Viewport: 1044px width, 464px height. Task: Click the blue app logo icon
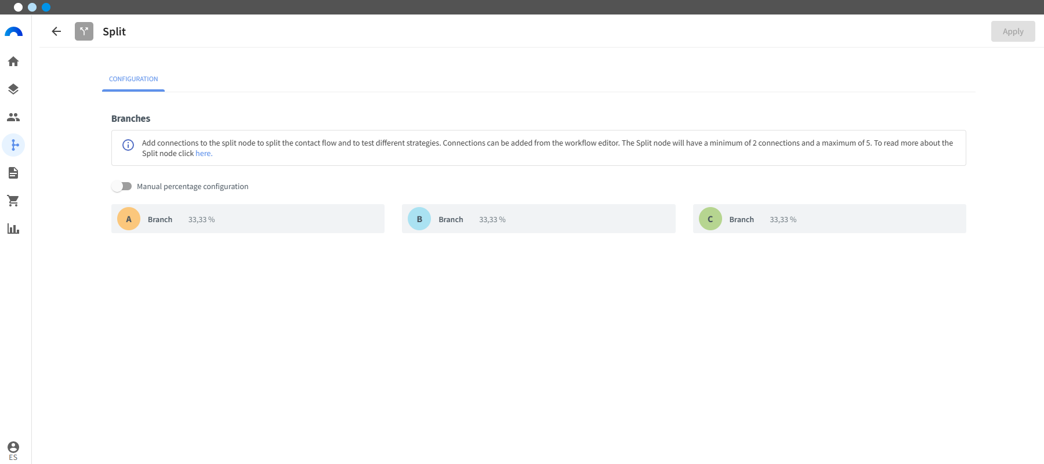(13, 32)
